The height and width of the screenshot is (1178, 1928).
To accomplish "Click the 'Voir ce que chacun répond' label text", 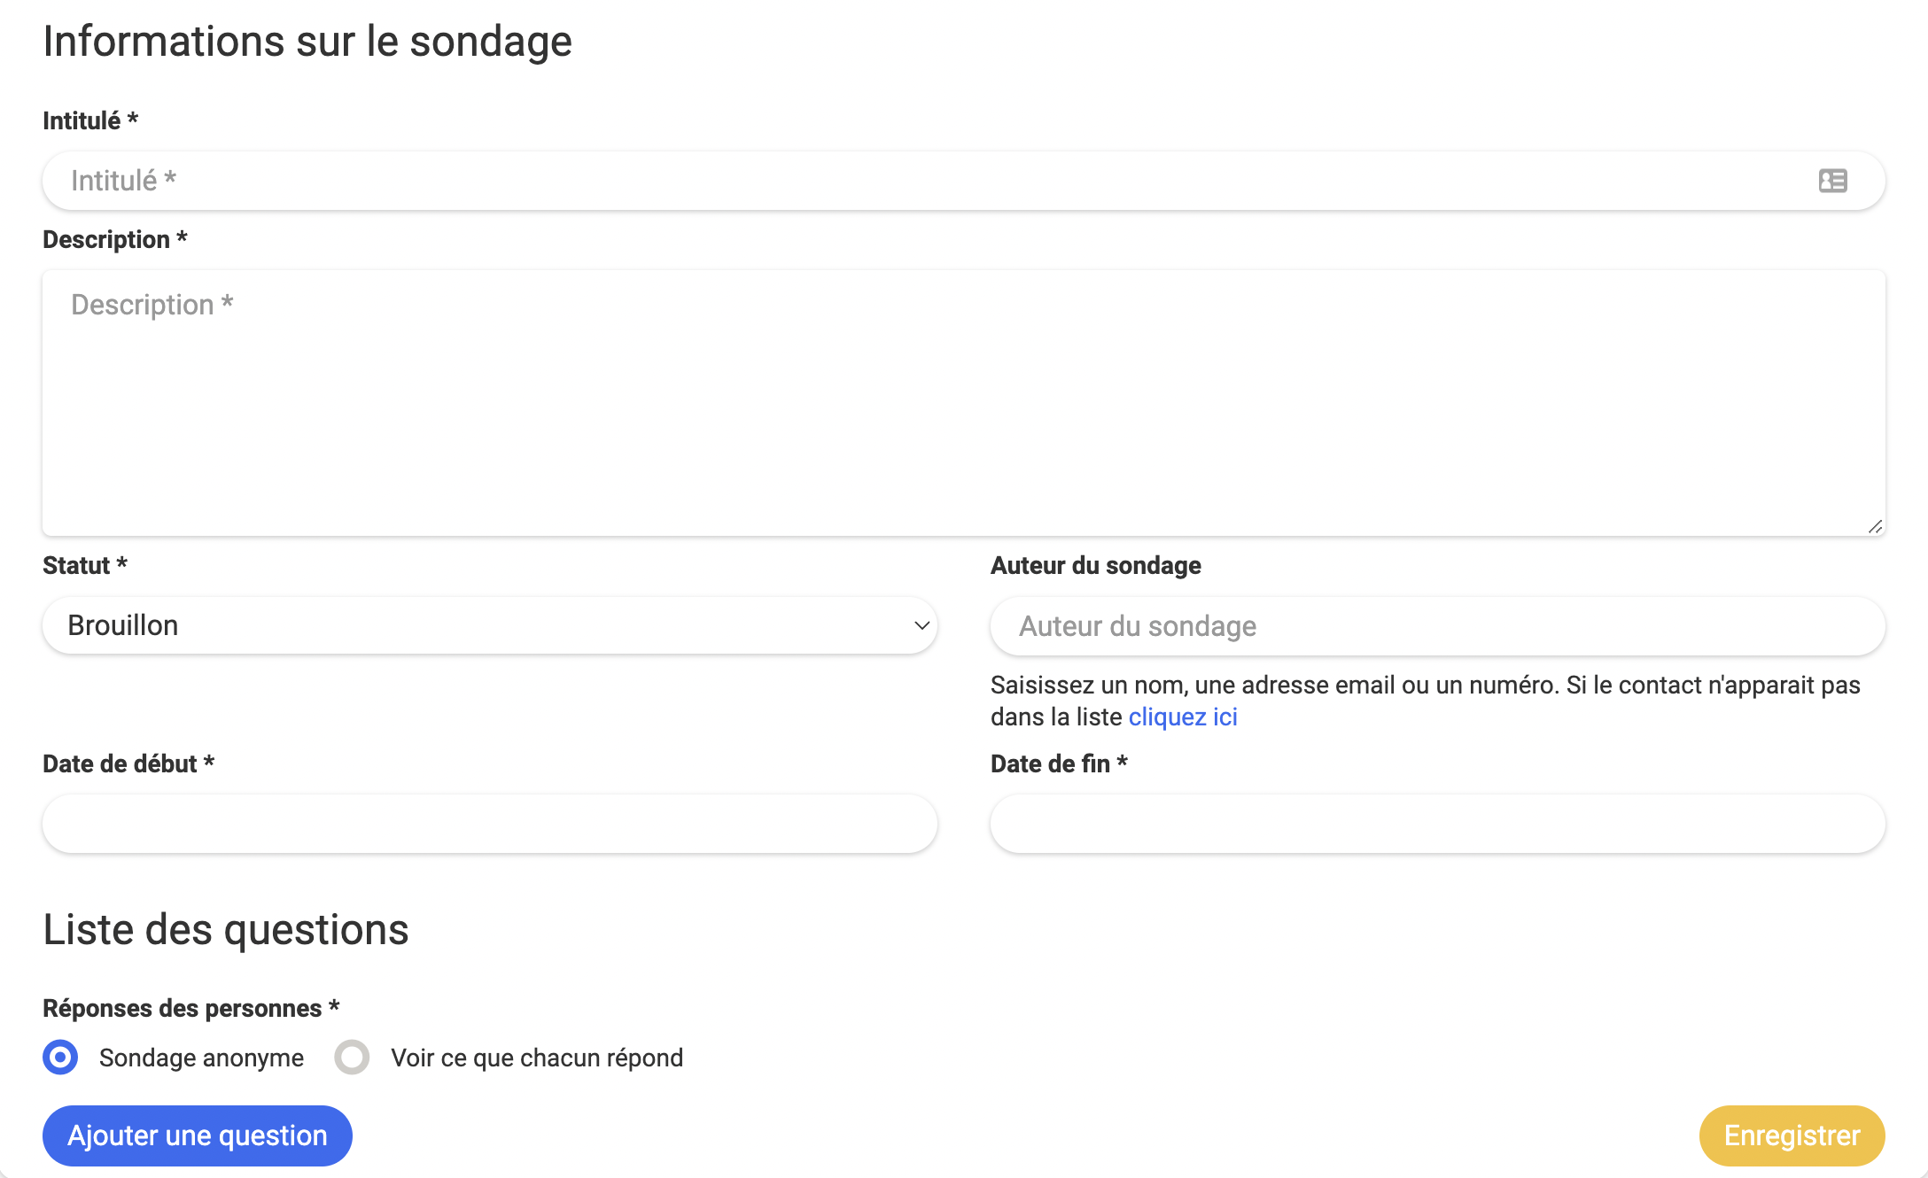I will coord(537,1058).
